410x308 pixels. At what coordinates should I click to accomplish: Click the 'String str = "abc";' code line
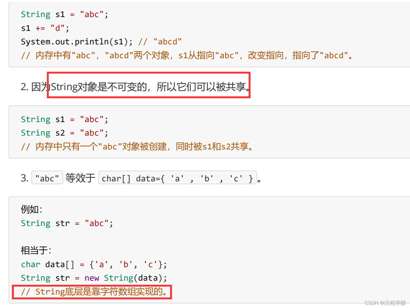click(x=67, y=223)
